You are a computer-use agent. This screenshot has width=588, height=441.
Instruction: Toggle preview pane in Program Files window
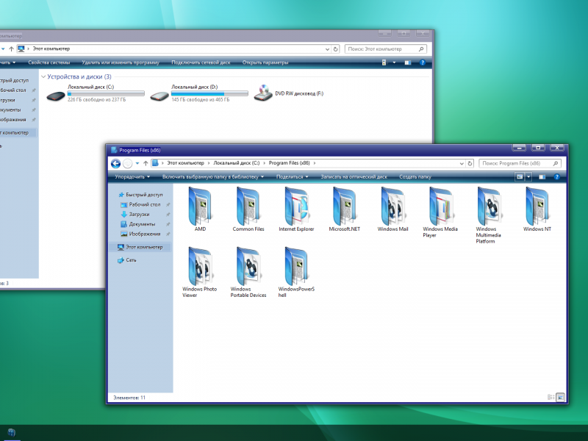tap(542, 177)
